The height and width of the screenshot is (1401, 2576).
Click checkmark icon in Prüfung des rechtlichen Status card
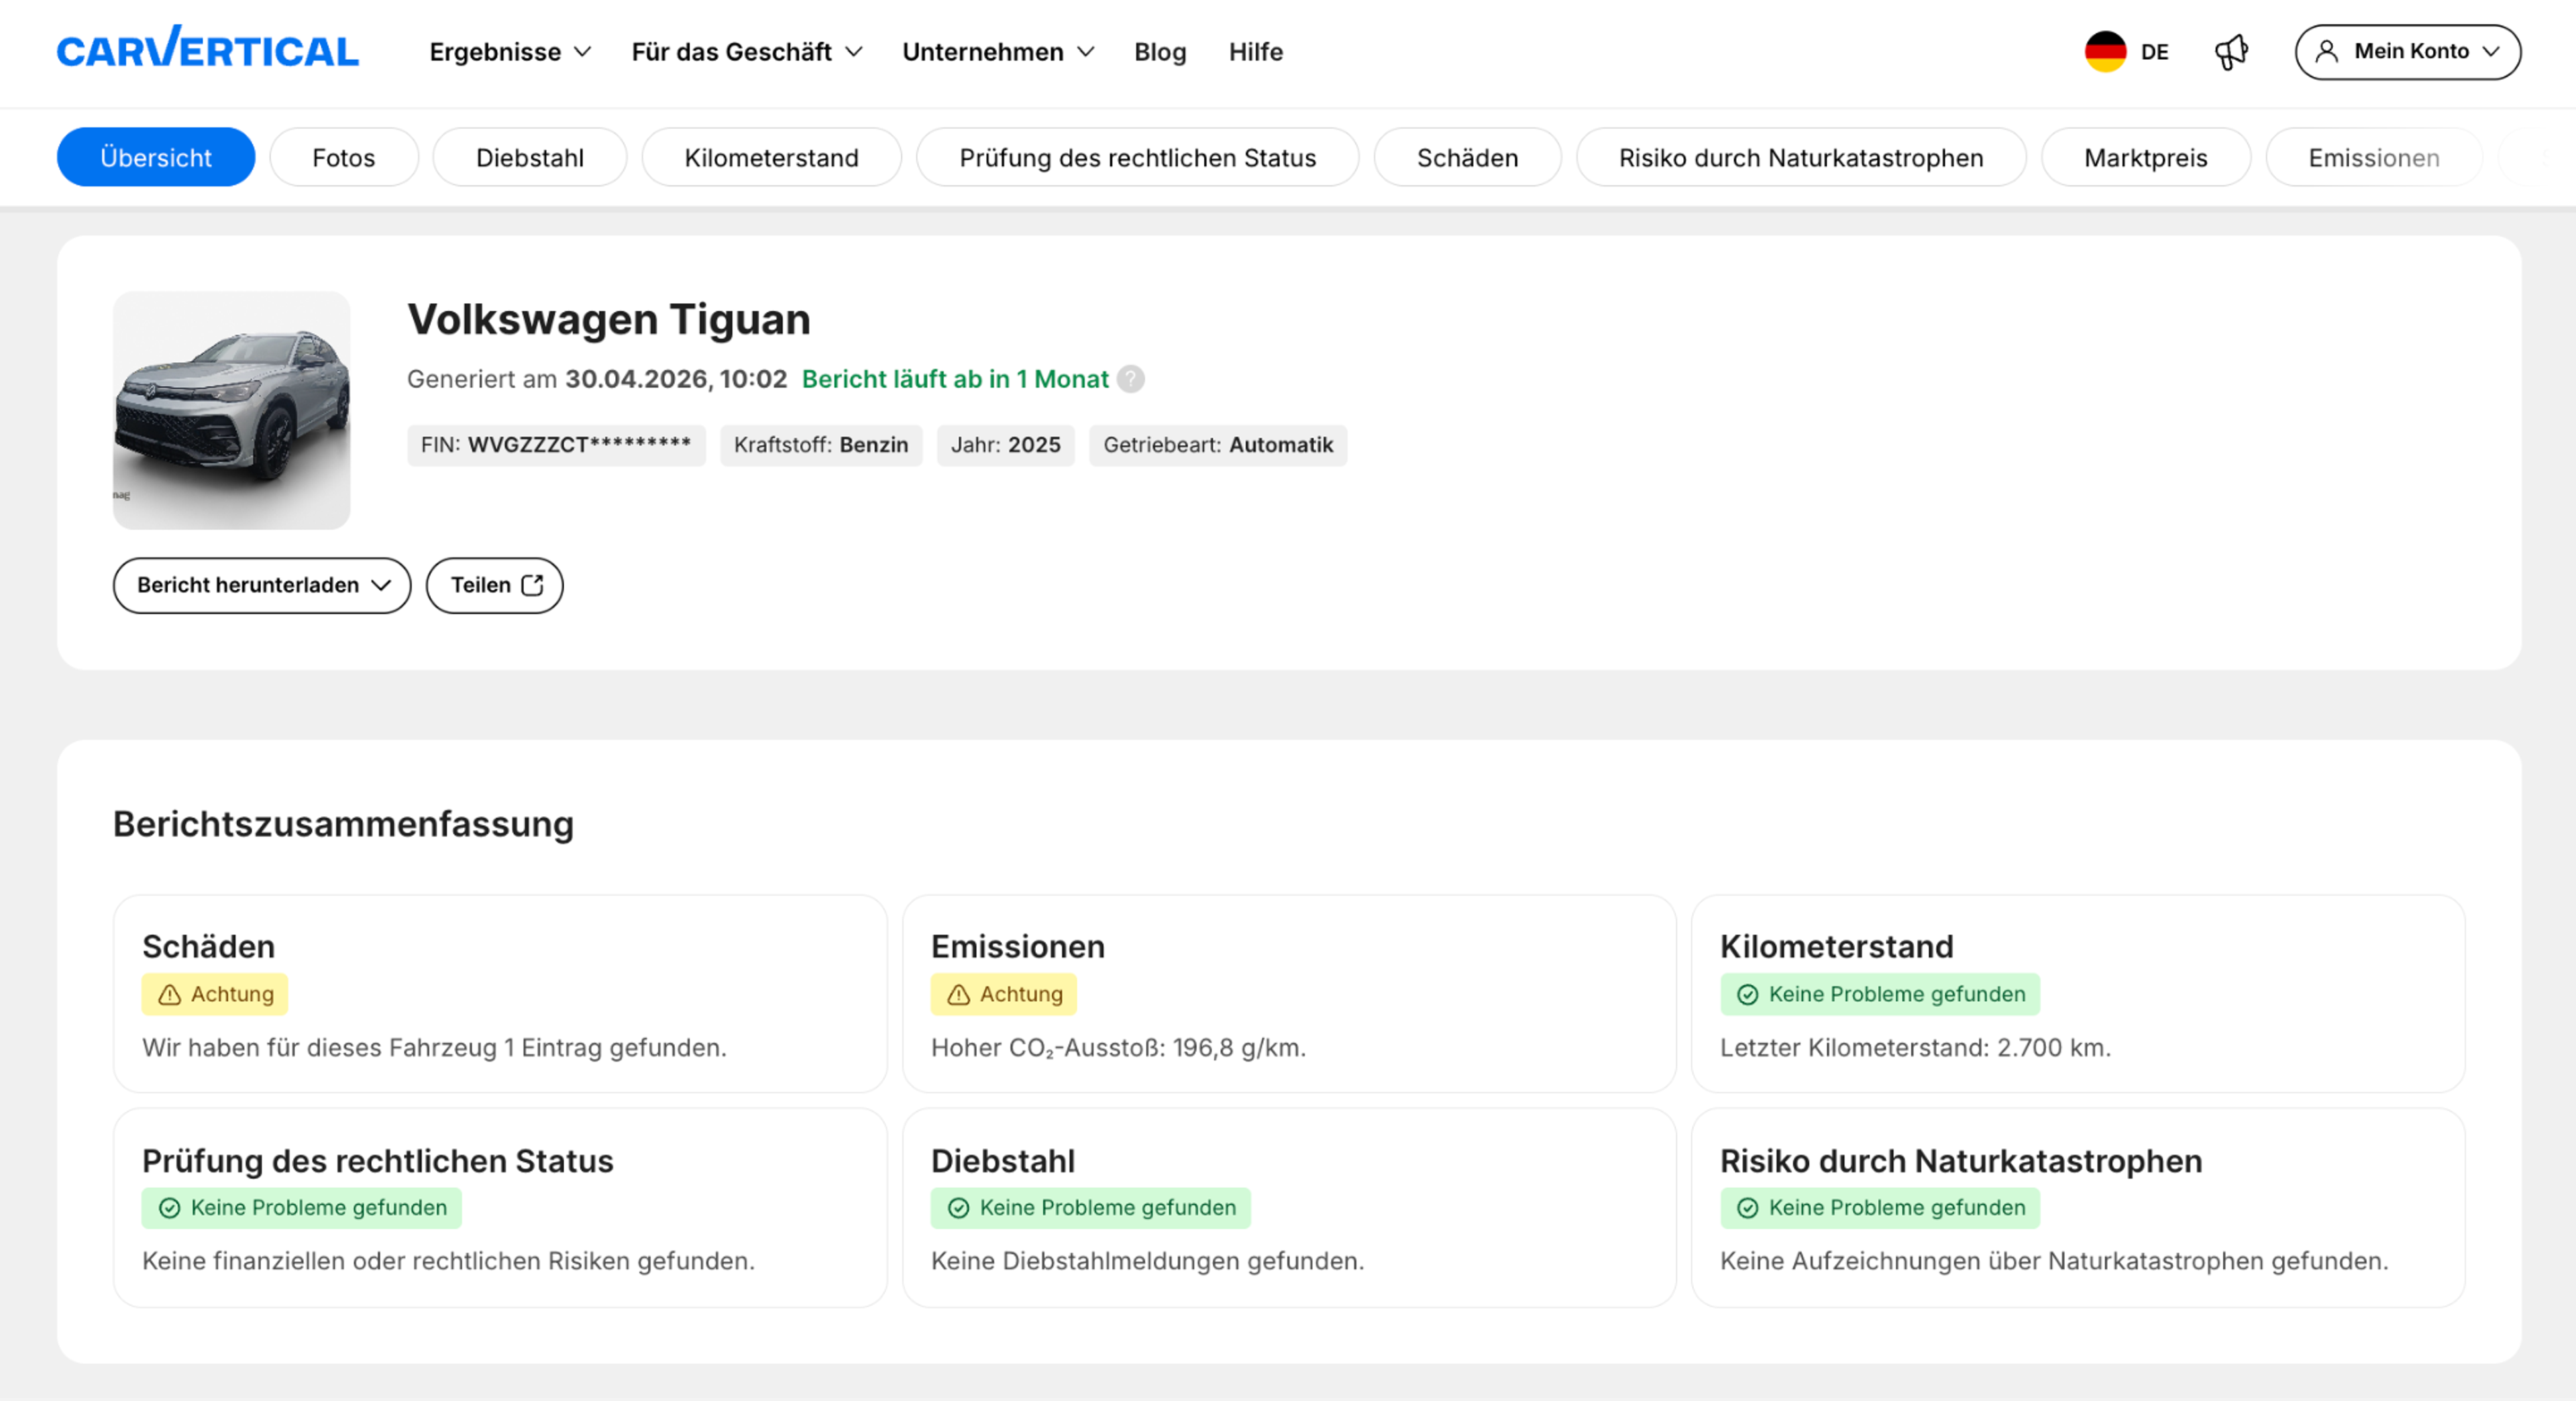[x=170, y=1208]
